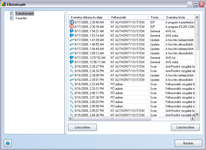Click the horizontal scrollbar left arrow
This screenshot has height=150, width=206.
tap(71, 119)
